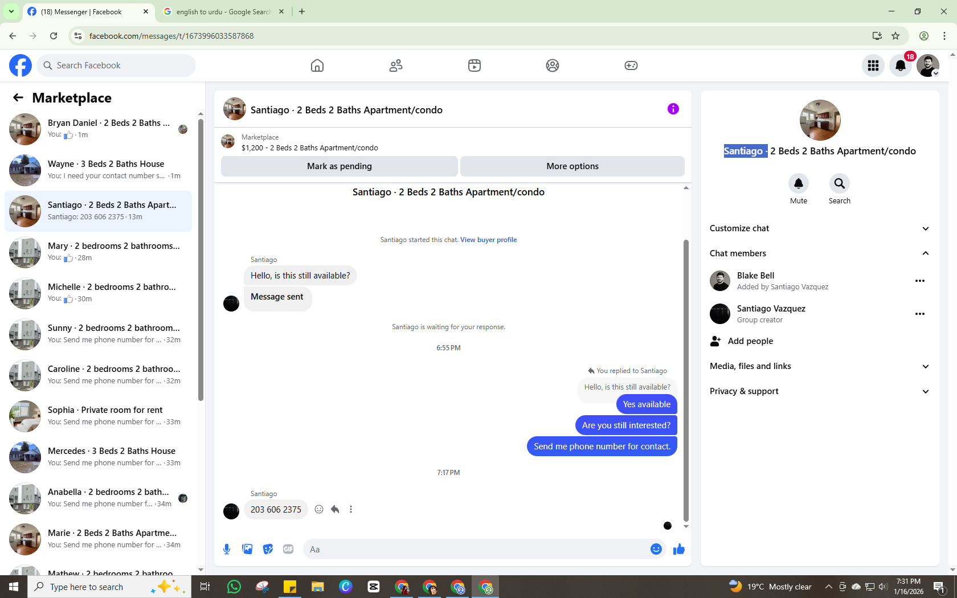Open options for member Blake Bell

(x=920, y=281)
